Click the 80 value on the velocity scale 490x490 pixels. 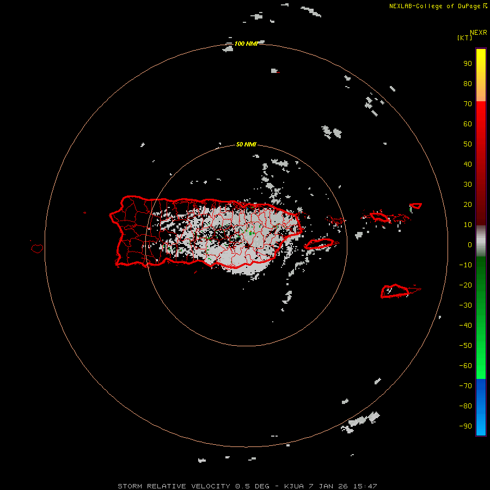[x=468, y=83]
